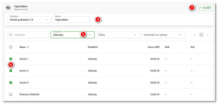Toggle the select-all checkbox in header
The image size is (218, 104).
point(11,47)
